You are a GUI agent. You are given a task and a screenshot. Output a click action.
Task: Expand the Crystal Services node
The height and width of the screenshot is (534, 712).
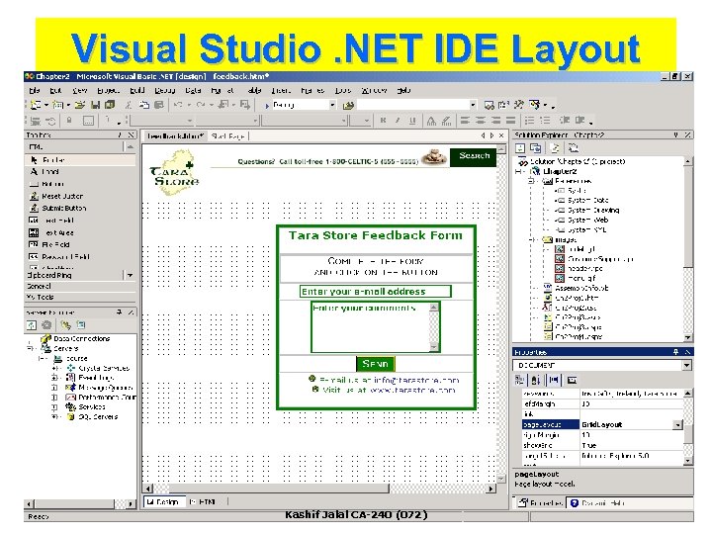click(54, 368)
